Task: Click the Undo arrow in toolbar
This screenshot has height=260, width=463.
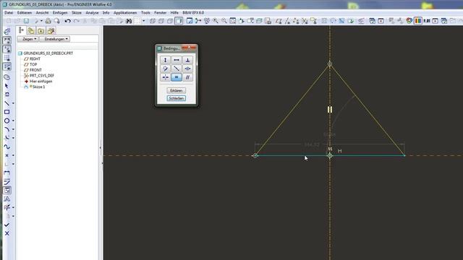Action: (67, 21)
